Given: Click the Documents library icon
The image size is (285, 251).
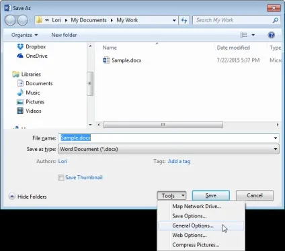Looking at the screenshot, I should click(20, 83).
